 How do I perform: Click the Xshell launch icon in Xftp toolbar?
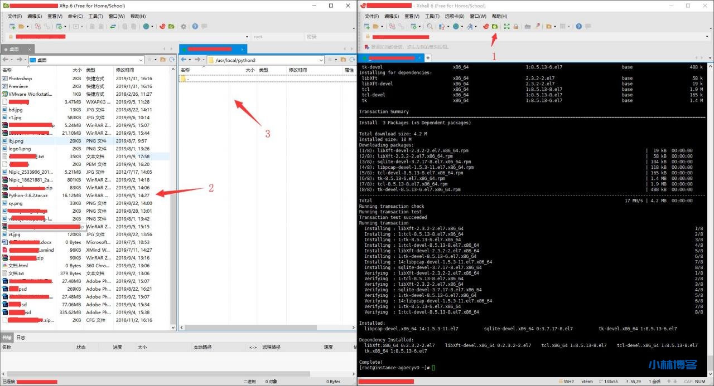[162, 26]
